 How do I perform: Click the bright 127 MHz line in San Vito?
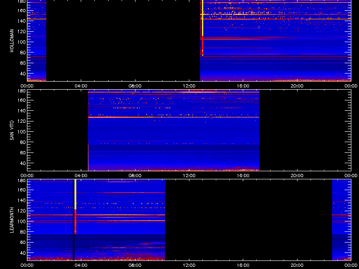[174, 117]
